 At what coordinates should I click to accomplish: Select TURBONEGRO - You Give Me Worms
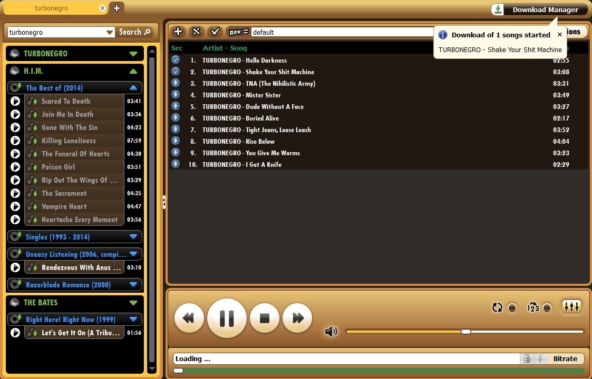379,153
